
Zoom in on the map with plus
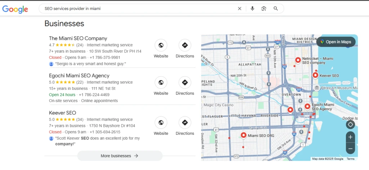[x=350, y=137]
